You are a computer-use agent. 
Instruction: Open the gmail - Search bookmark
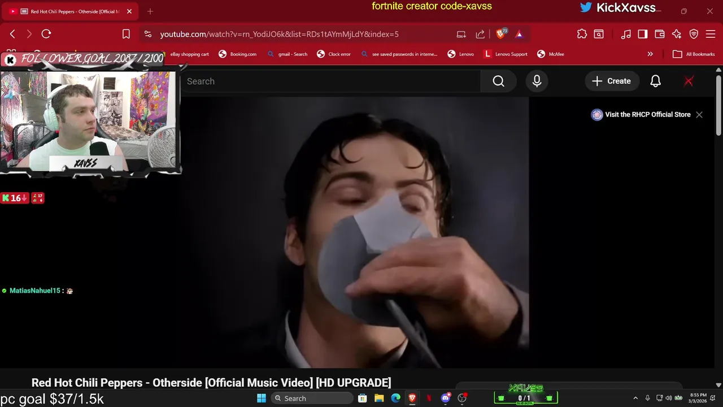click(x=288, y=54)
